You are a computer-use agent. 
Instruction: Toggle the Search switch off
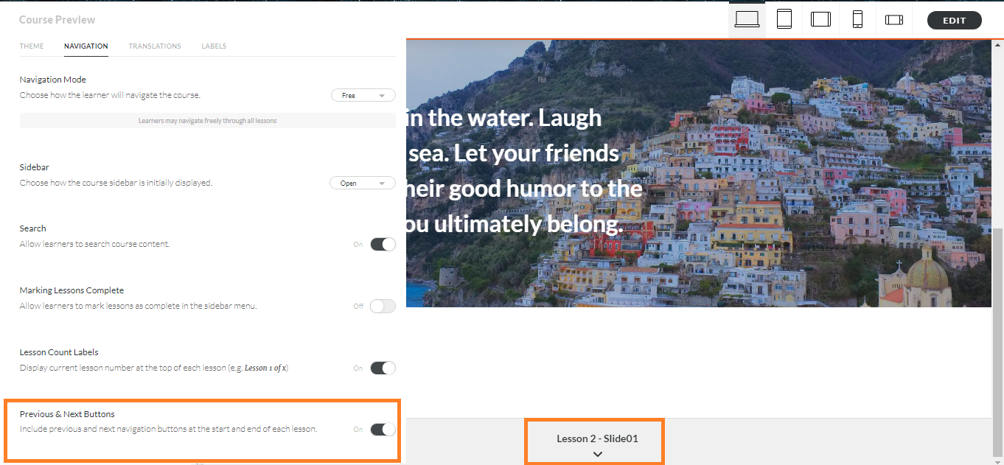(383, 244)
